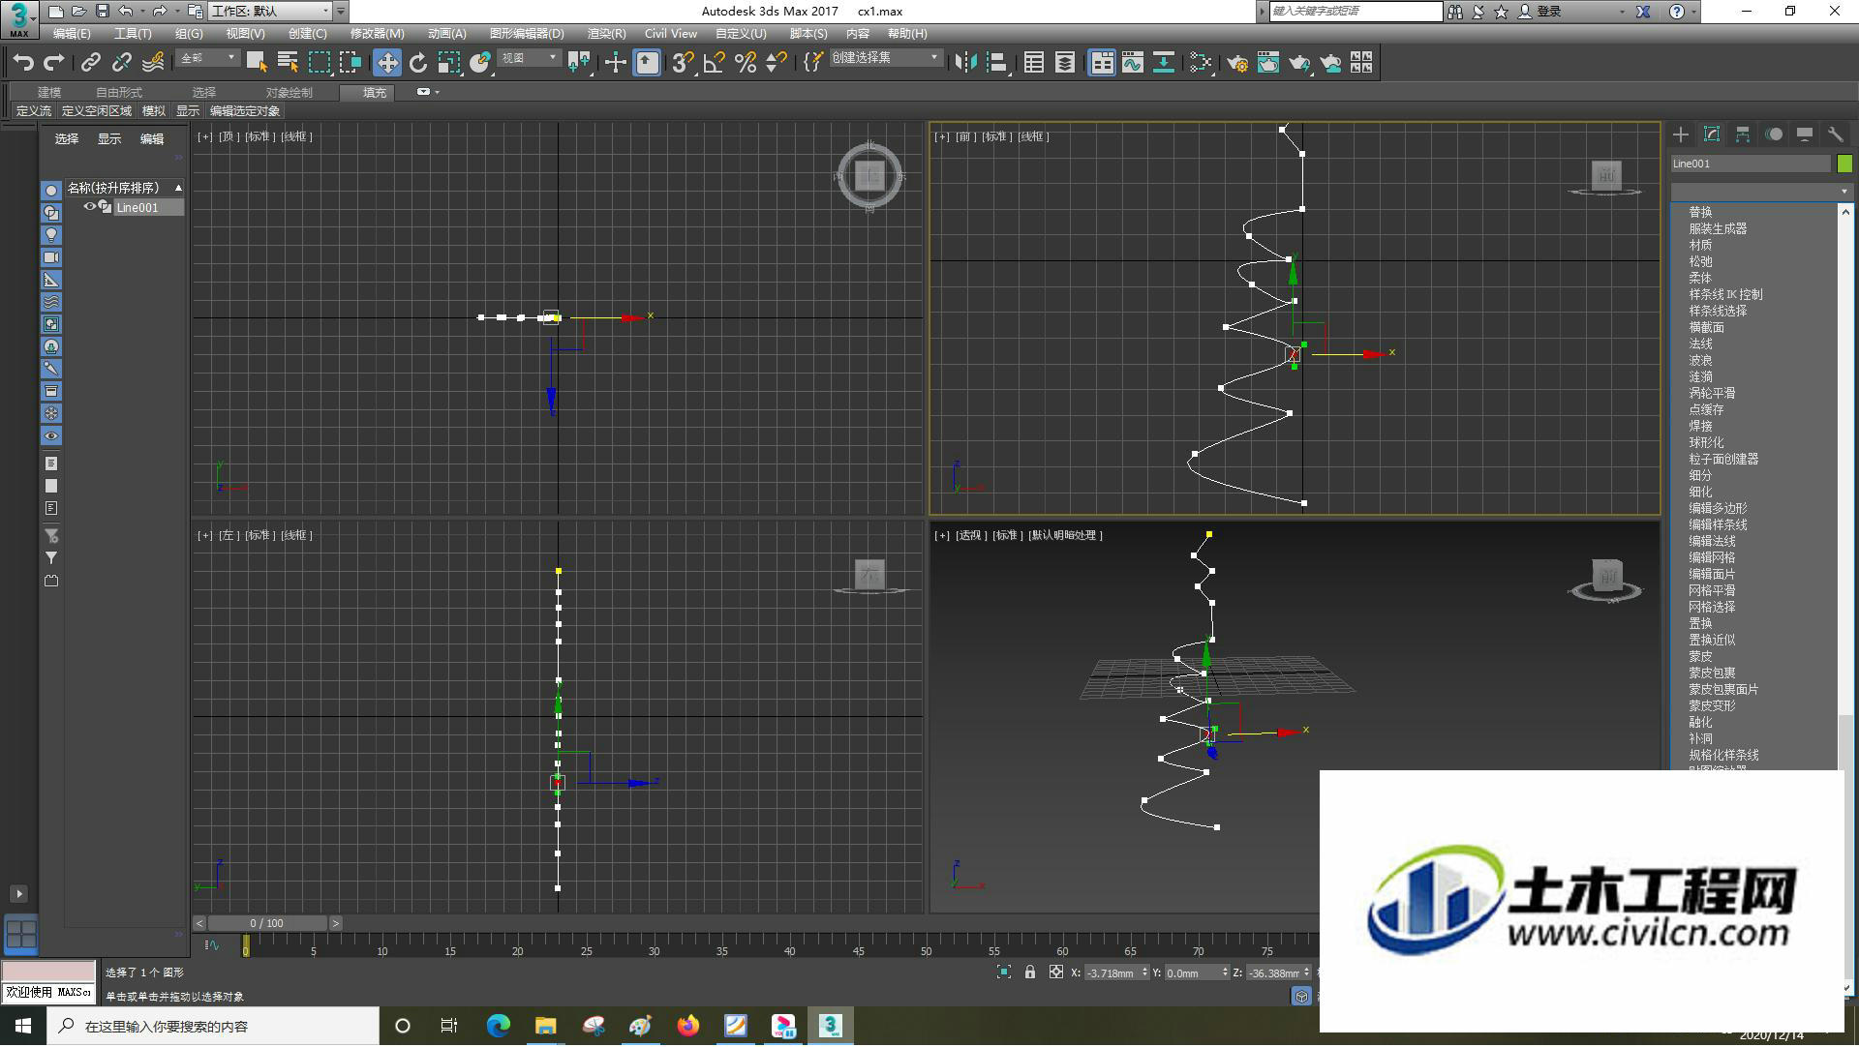Image resolution: width=1859 pixels, height=1047 pixels.
Task: Open the Schematic View icon
Action: (x=1164, y=63)
